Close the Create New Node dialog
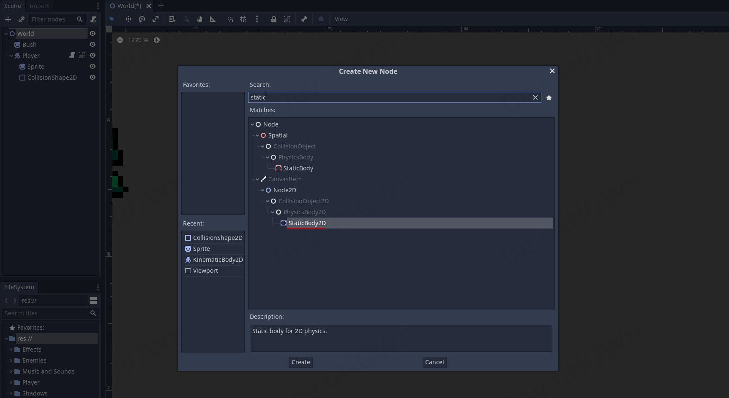729x398 pixels. [552, 71]
